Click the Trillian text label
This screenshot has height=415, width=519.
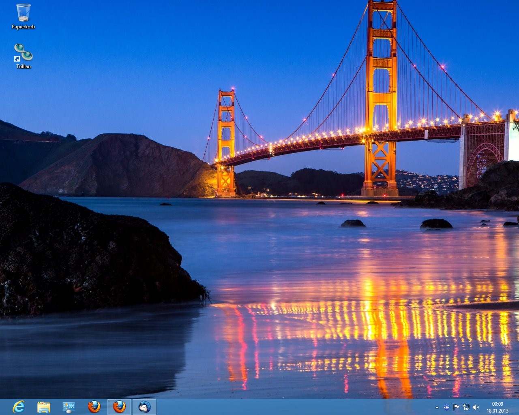coord(24,66)
